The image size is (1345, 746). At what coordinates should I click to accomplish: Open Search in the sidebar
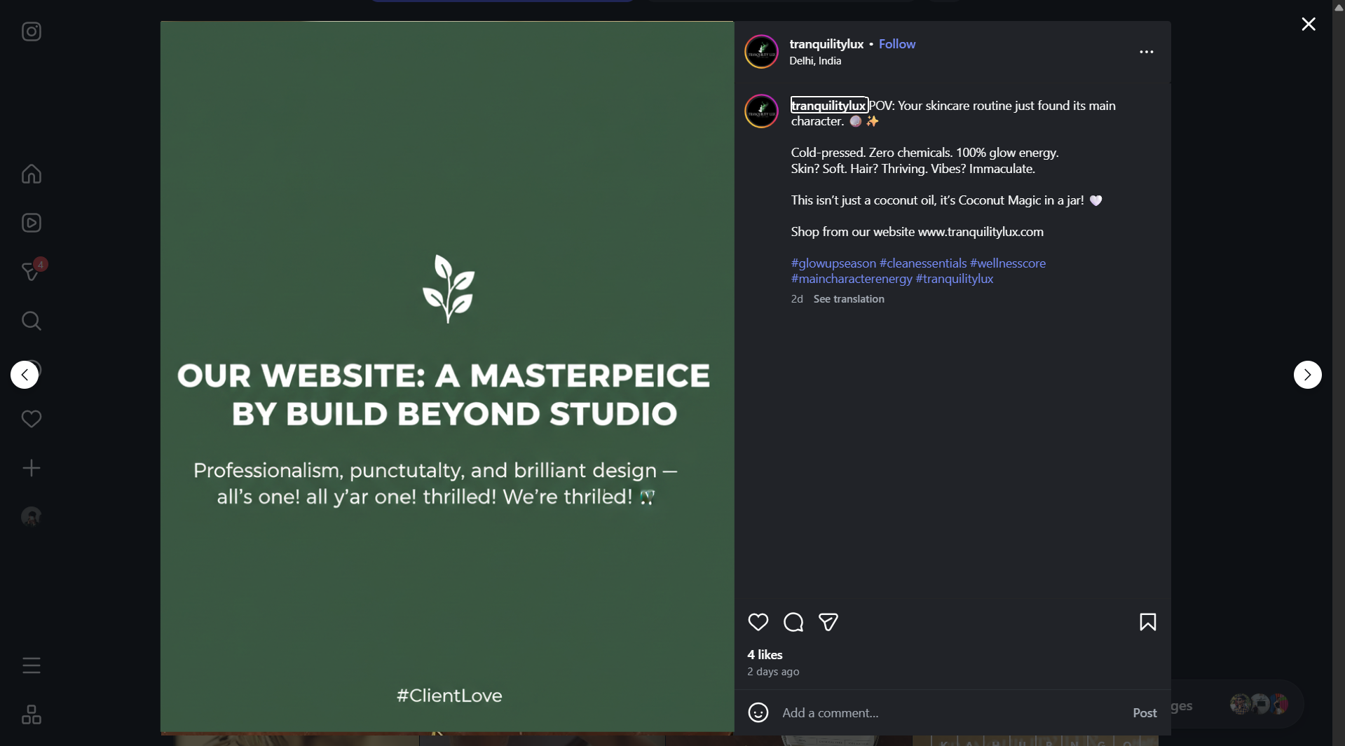tap(31, 321)
